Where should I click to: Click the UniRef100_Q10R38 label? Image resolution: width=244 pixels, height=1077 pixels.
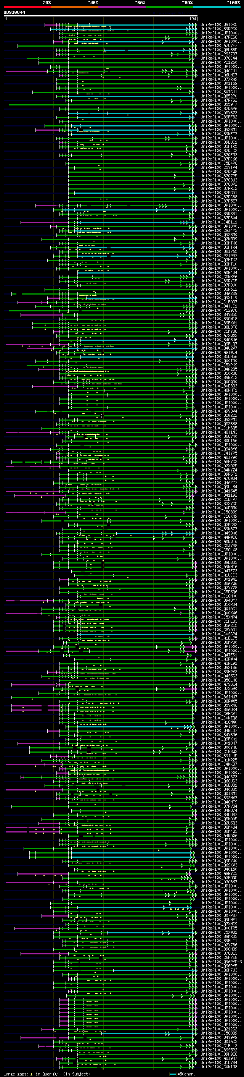pos(219,373)
